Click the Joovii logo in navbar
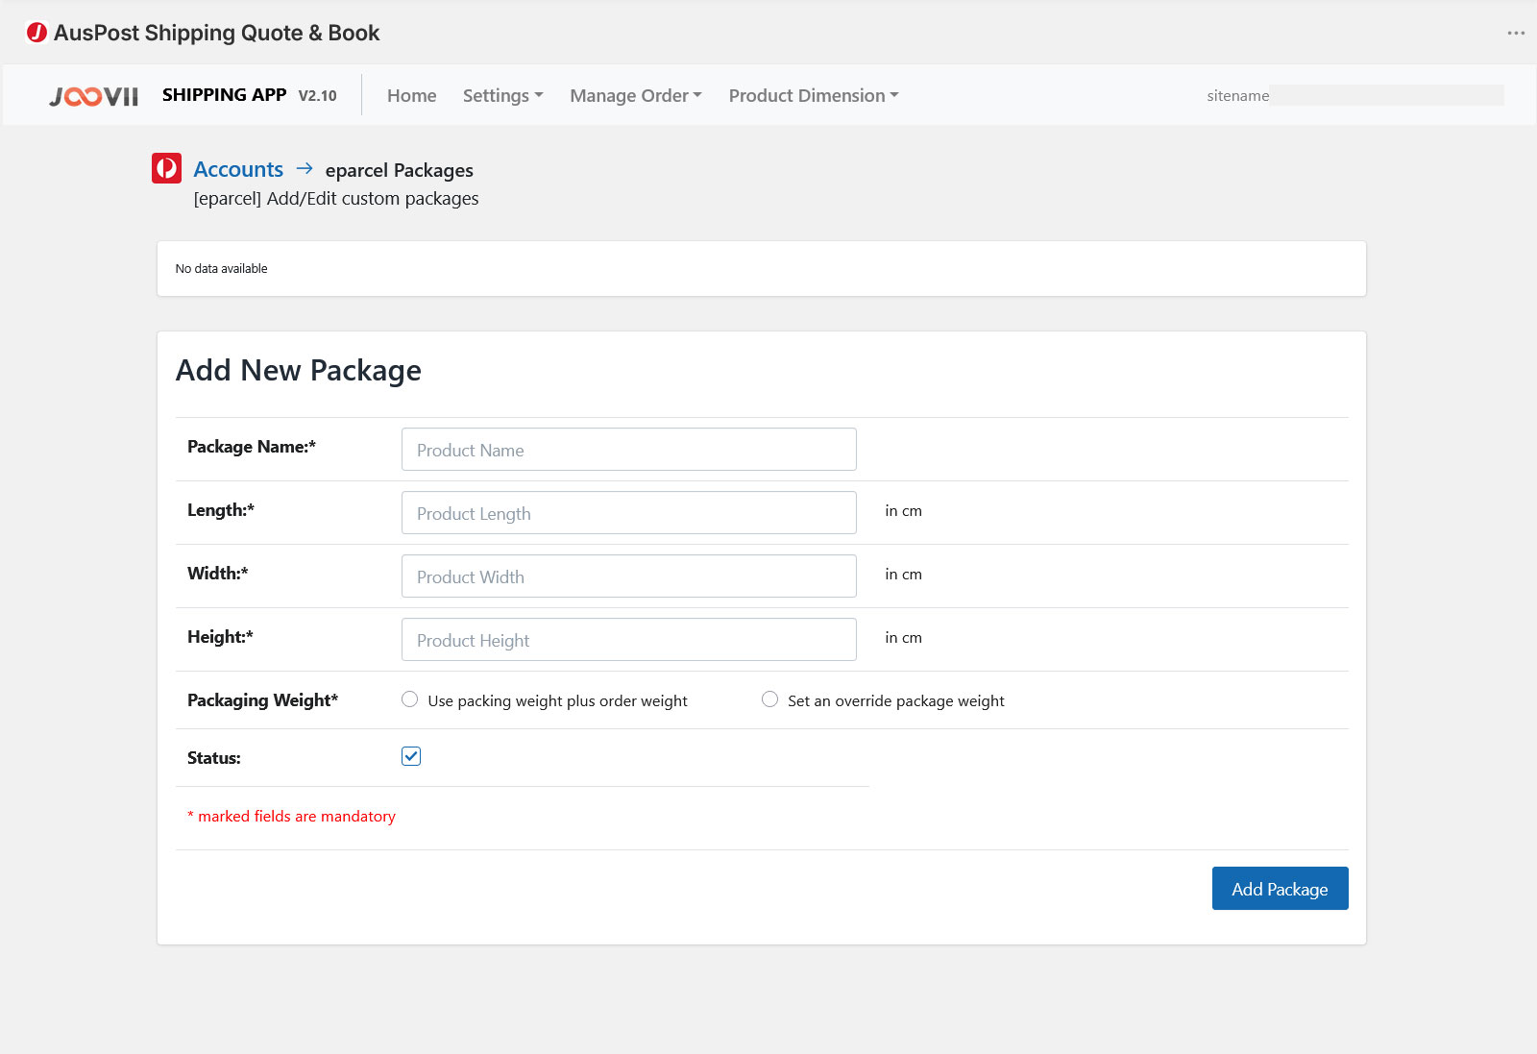1537x1054 pixels. tap(94, 96)
